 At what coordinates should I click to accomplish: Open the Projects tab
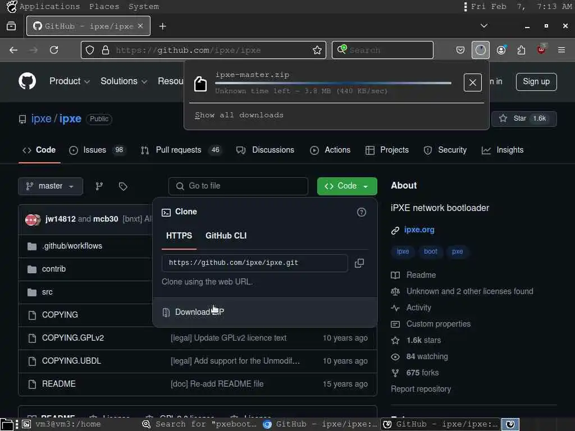387,150
